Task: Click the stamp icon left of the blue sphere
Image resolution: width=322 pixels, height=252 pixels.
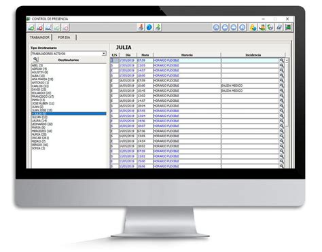Action: tap(141, 27)
